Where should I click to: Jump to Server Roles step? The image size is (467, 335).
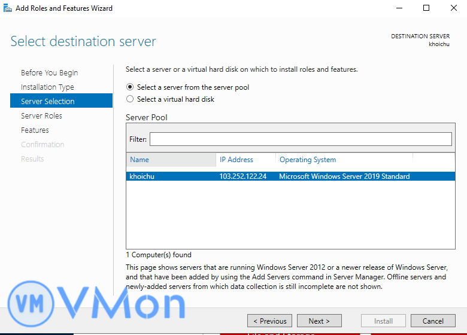pos(41,116)
